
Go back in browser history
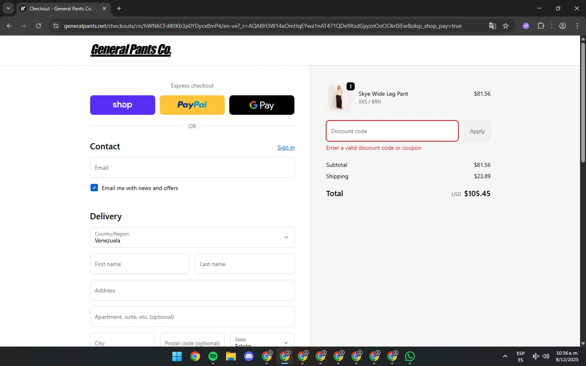(9, 26)
